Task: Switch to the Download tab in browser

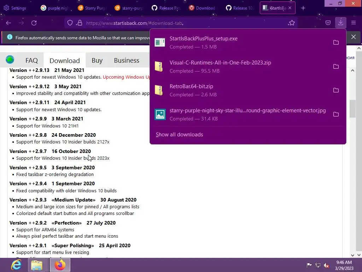Action: [x=203, y=8]
